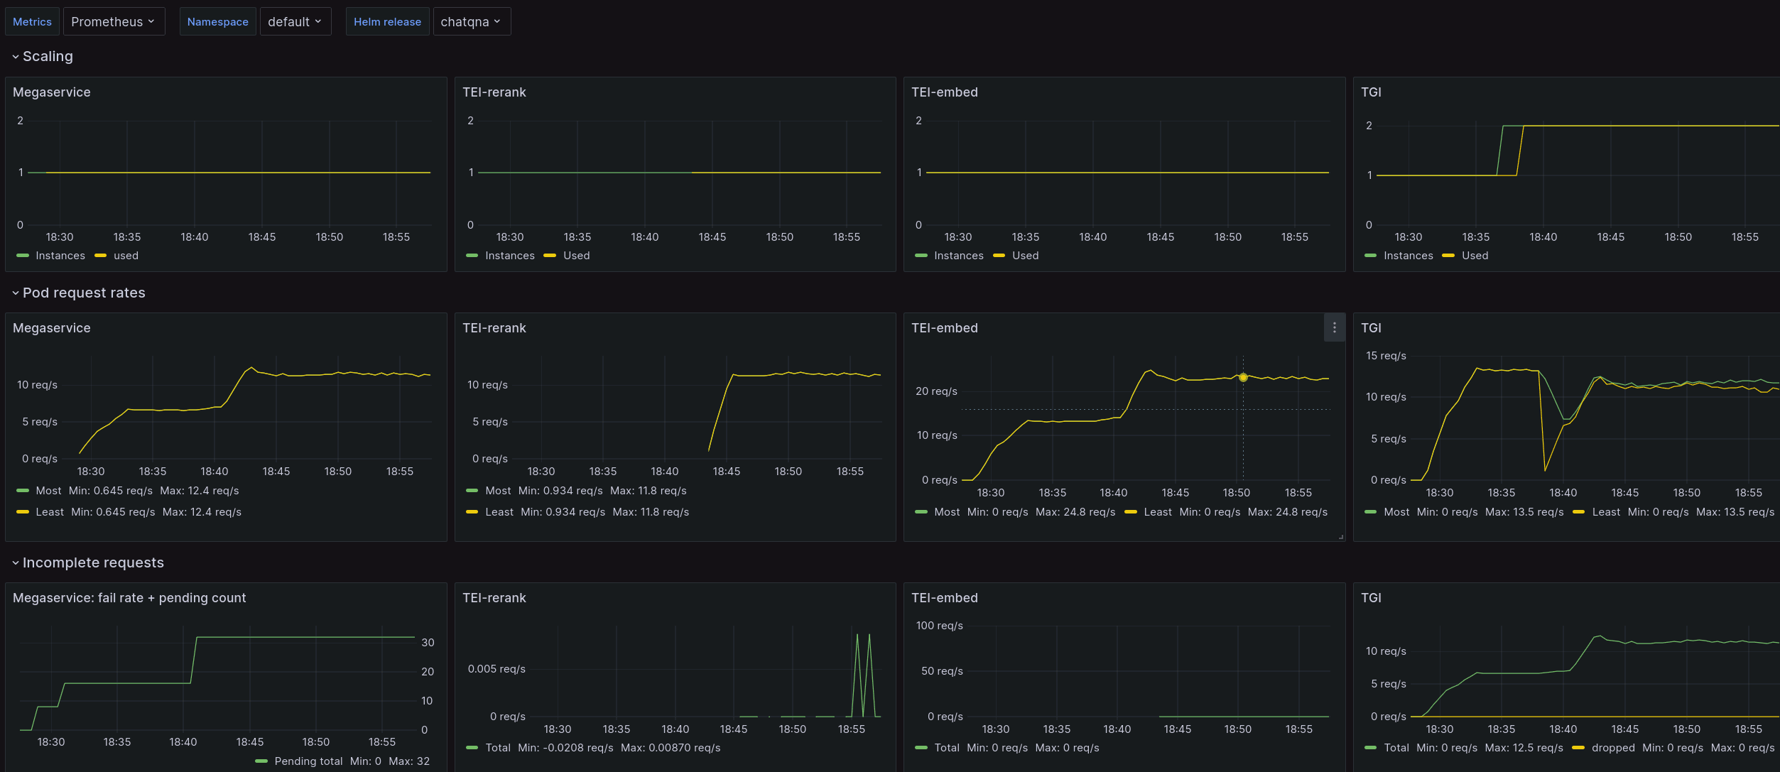This screenshot has height=772, width=1780.
Task: Toggle Used series in Scaling TEI-rerank legend
Action: coord(576,256)
